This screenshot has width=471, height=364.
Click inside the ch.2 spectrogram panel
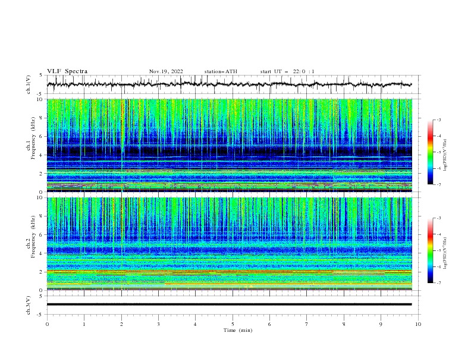click(230, 244)
